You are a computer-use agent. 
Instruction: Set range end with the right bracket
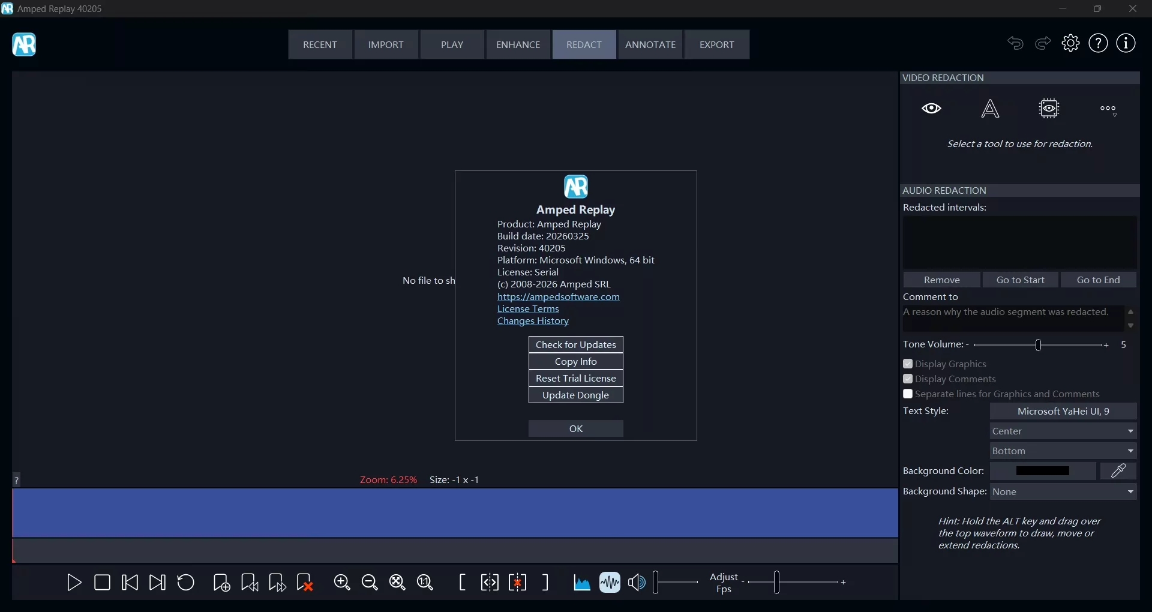546,583
